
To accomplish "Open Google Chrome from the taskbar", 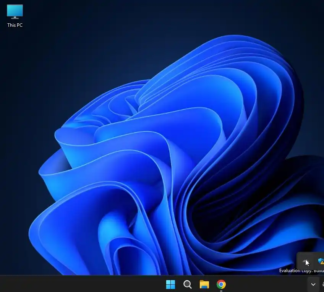I will tap(221, 284).
